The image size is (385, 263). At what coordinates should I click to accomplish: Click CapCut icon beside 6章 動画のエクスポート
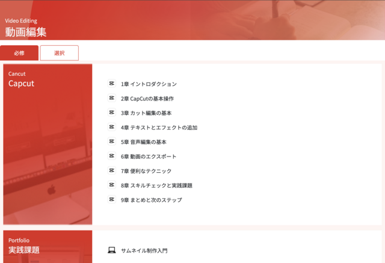tap(111, 156)
